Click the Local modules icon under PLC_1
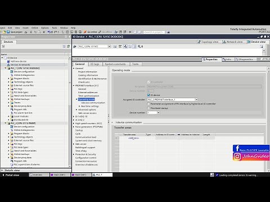 click(x=12, y=116)
